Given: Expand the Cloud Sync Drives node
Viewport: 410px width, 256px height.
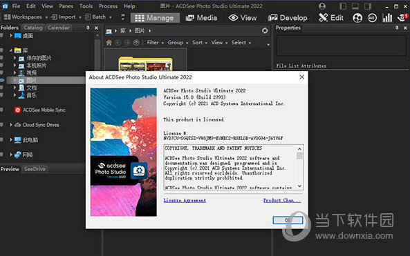Looking at the screenshot, I should point(11,125).
